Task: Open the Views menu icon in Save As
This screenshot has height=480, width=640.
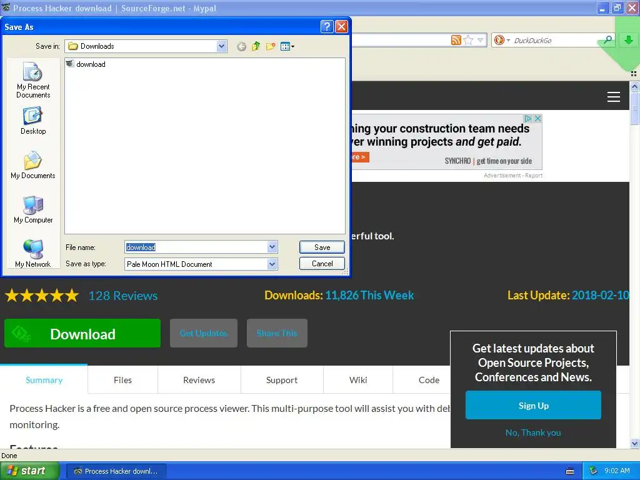Action: pyautogui.click(x=287, y=46)
